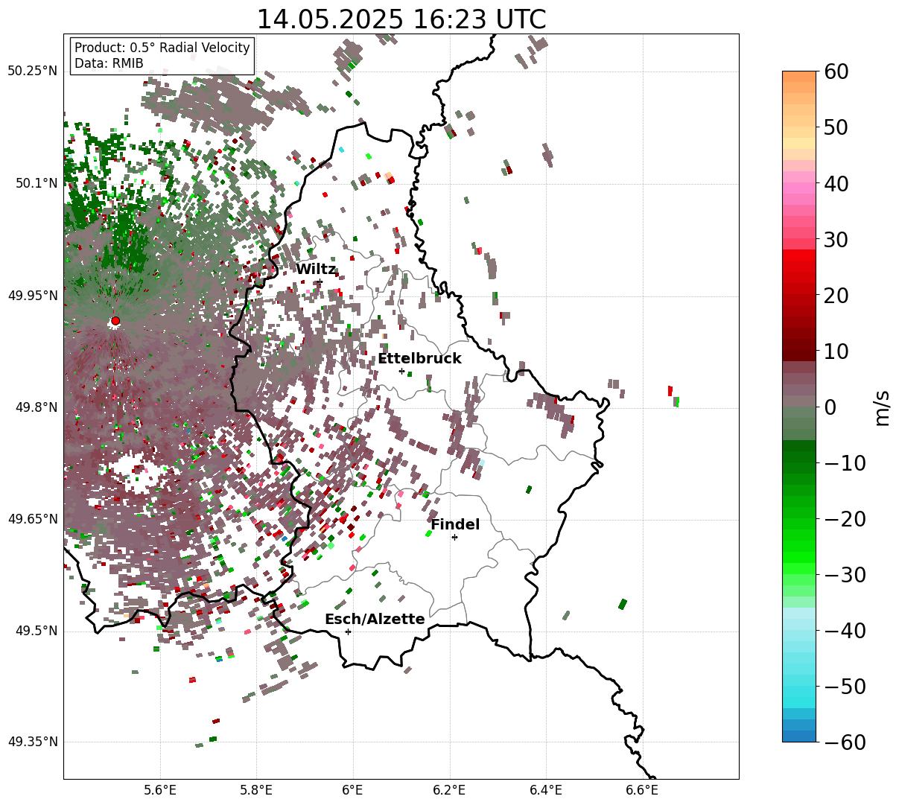This screenshot has height=805, width=899.
Task: Click the pink colorbar segment near 40
Action: point(799,188)
